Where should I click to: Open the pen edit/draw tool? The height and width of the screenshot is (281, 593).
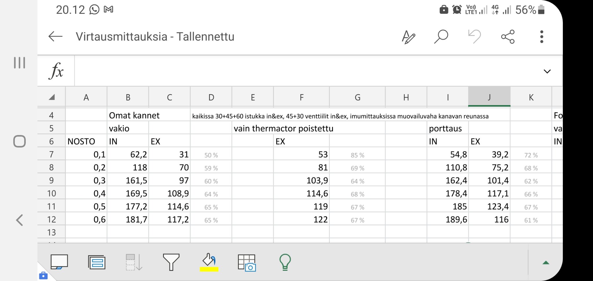tap(408, 37)
